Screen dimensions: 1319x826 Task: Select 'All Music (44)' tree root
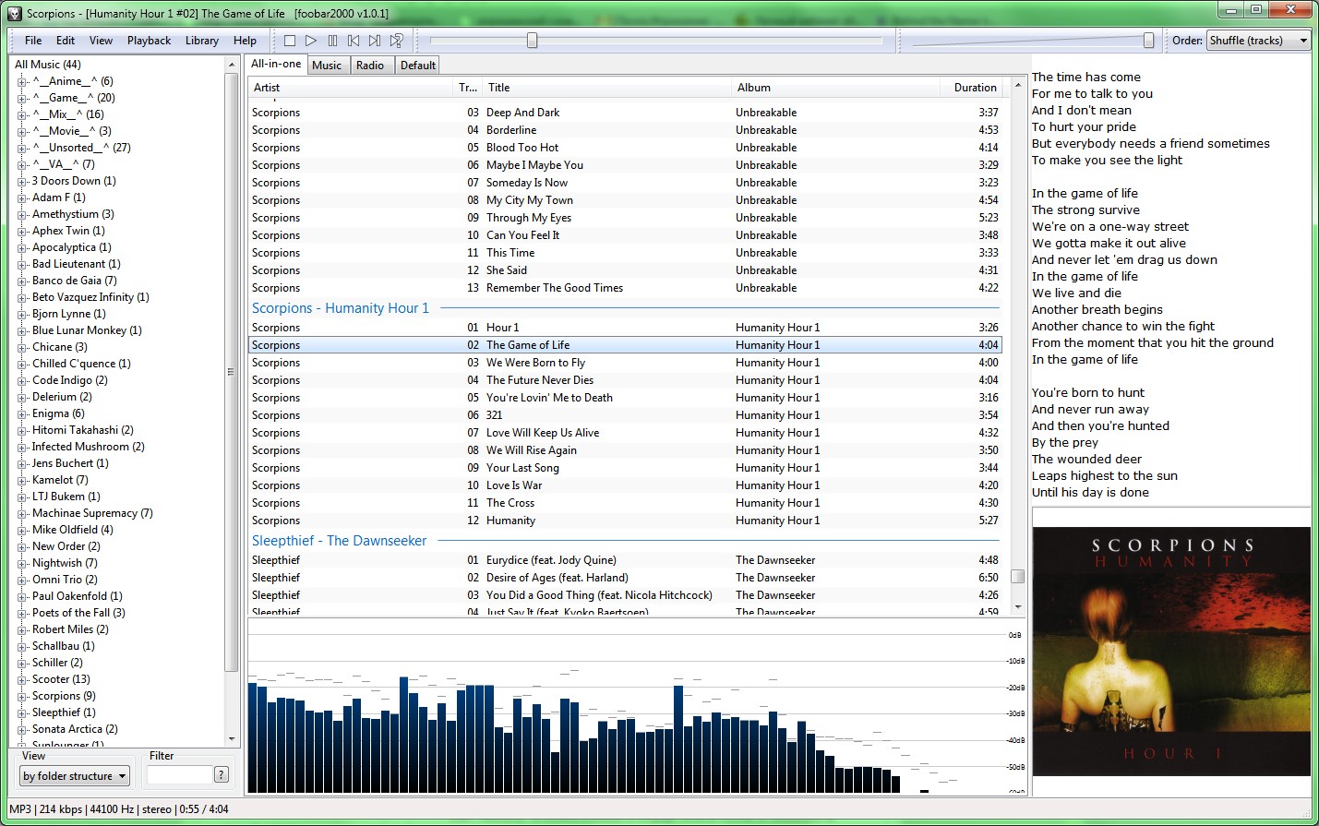pos(48,65)
